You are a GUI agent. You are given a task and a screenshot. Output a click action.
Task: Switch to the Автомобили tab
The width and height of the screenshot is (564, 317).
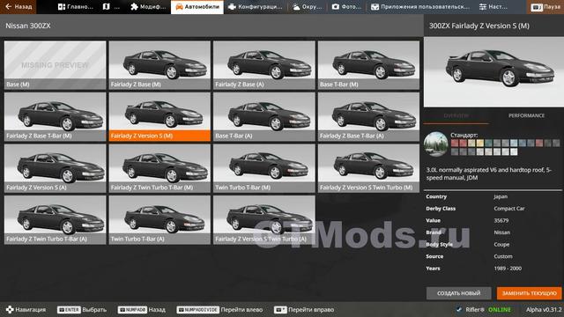(197, 7)
